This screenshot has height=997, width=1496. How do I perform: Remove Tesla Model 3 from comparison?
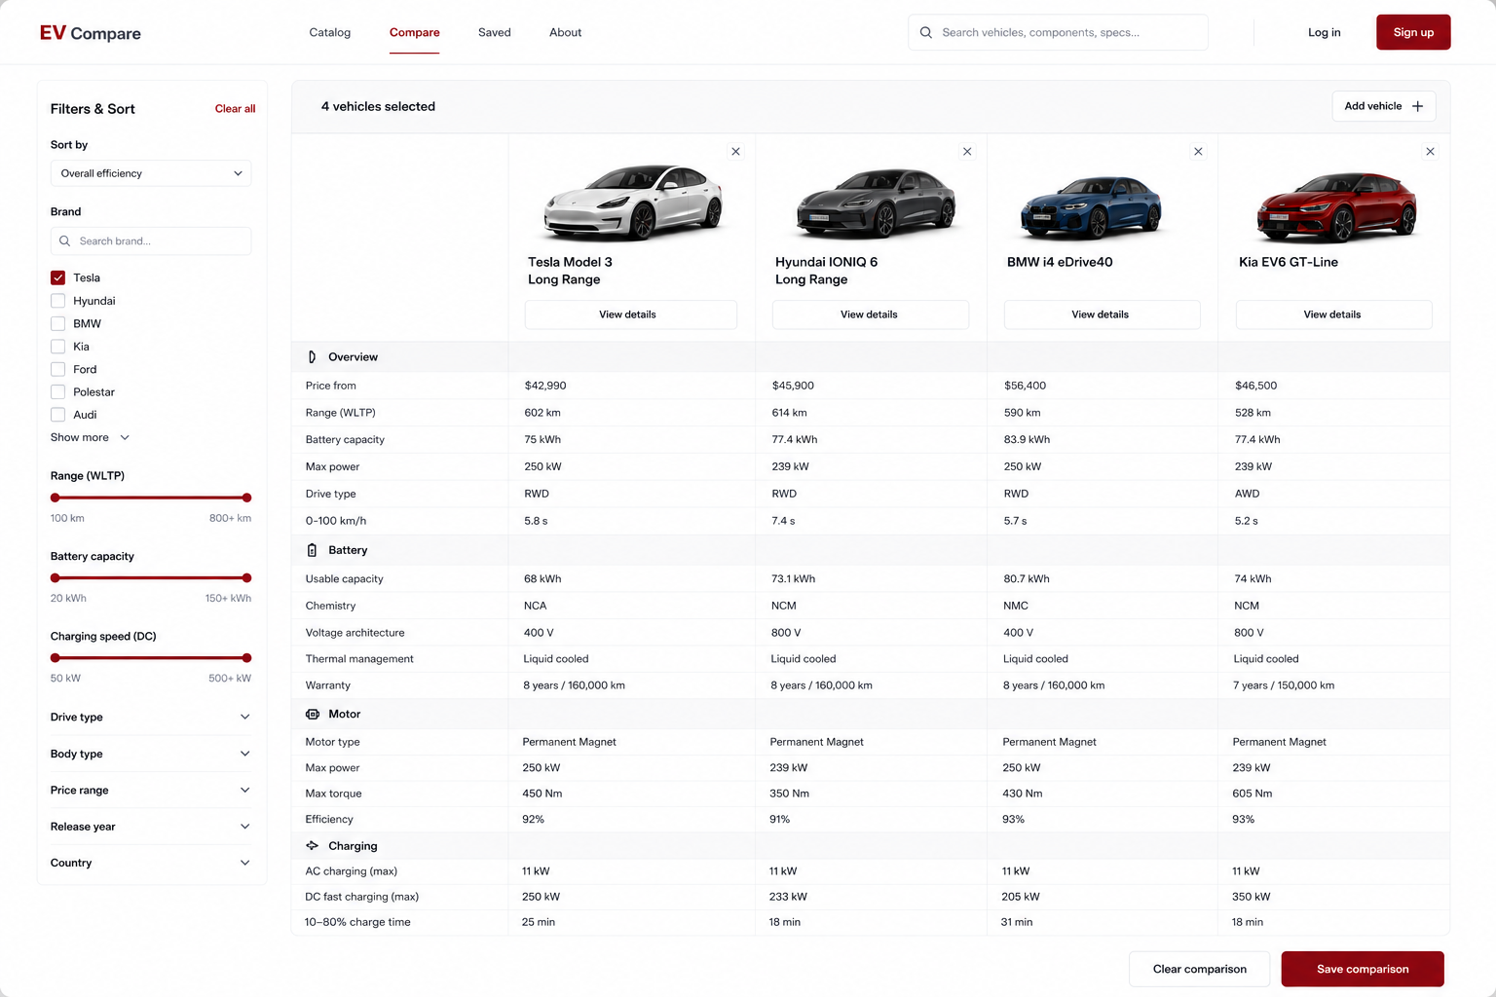pos(735,152)
